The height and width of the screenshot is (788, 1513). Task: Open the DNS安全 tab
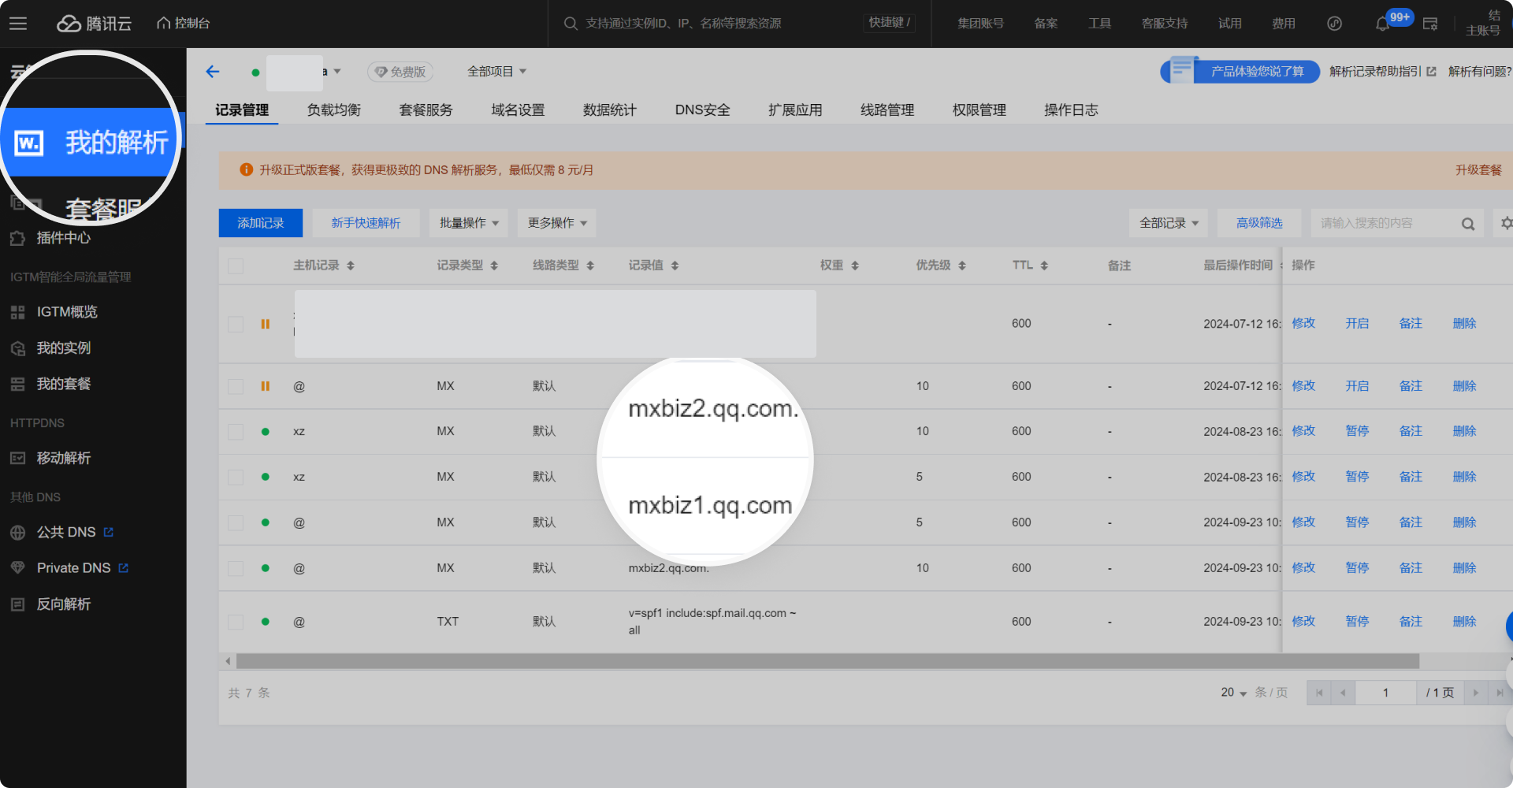coord(702,110)
